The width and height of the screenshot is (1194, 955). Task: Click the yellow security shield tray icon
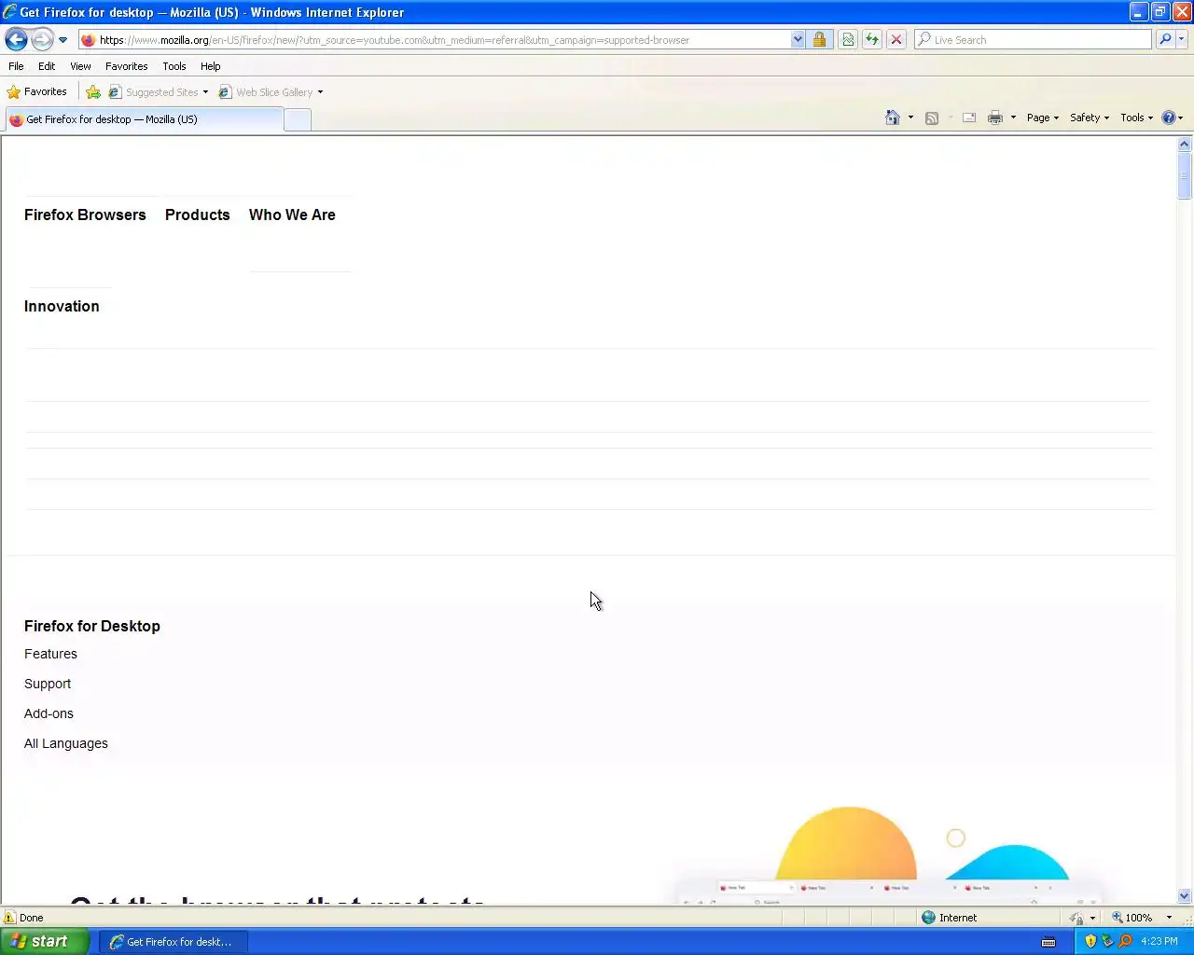(1090, 941)
